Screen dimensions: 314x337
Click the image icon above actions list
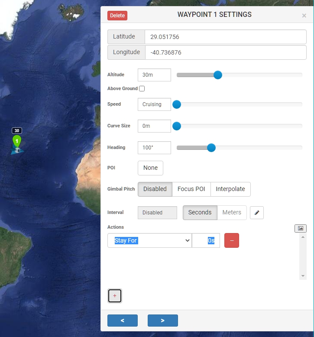coord(301,228)
